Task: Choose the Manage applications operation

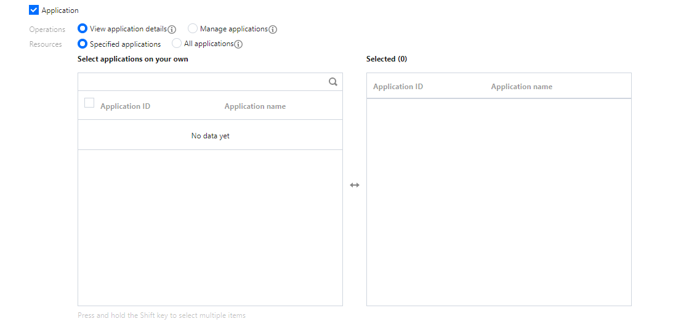Action: pos(193,28)
